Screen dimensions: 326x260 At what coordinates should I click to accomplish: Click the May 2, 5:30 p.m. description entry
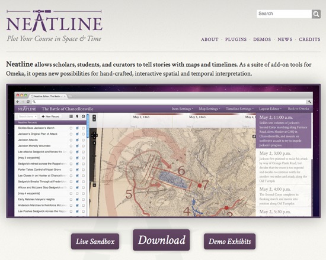[283, 212]
